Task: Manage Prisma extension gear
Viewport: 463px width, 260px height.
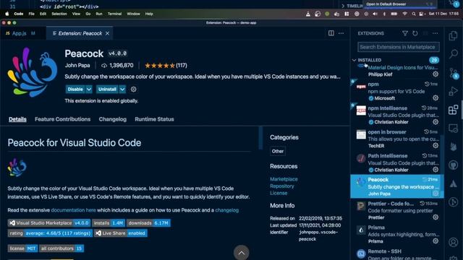Action: 436,240
